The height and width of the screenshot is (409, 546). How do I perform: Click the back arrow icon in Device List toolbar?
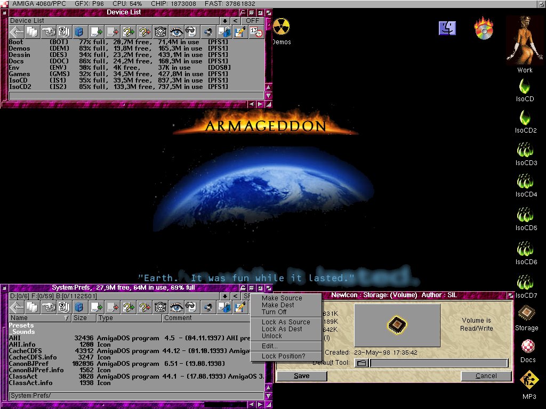[17, 32]
